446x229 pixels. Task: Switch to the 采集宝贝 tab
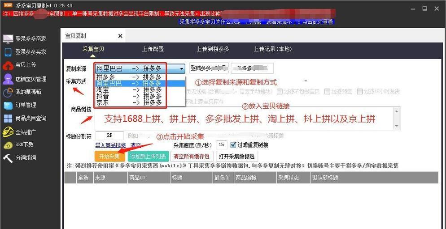(93, 49)
